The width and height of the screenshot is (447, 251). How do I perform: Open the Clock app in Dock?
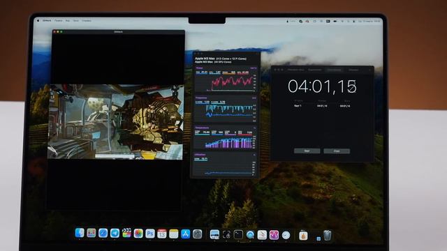pos(286,235)
